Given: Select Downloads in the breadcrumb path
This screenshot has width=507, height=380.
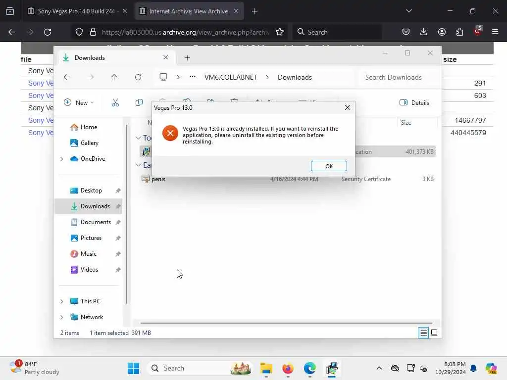Looking at the screenshot, I should 295,77.
